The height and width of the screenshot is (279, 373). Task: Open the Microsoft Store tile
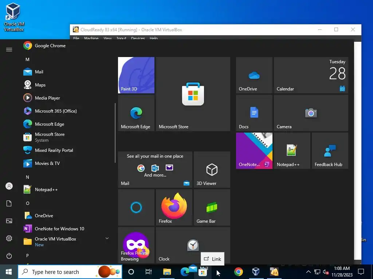click(193, 94)
